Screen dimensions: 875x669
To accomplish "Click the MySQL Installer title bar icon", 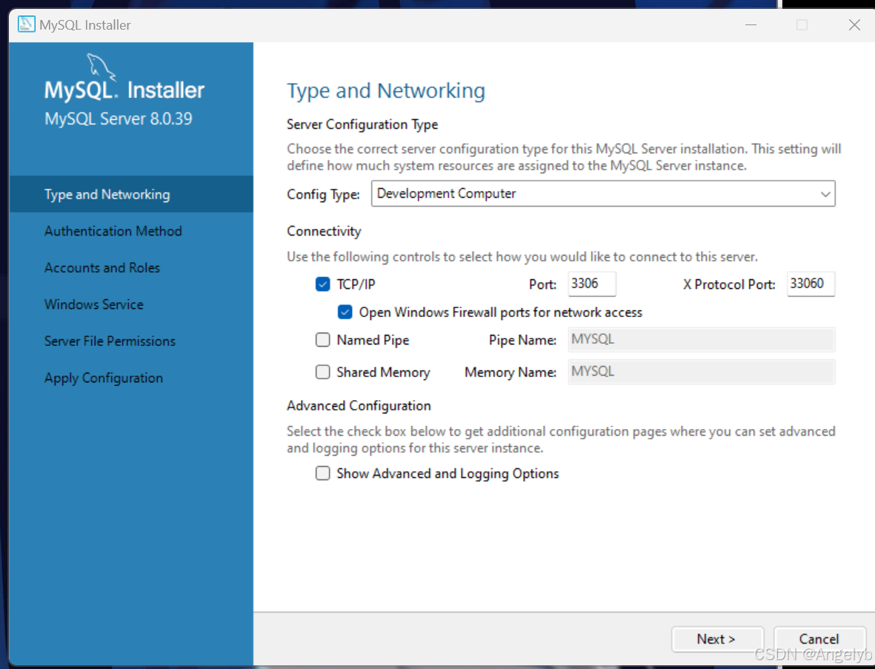I will tap(26, 24).
